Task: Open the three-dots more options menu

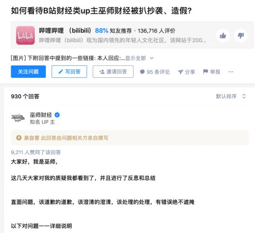Action: (x=231, y=72)
